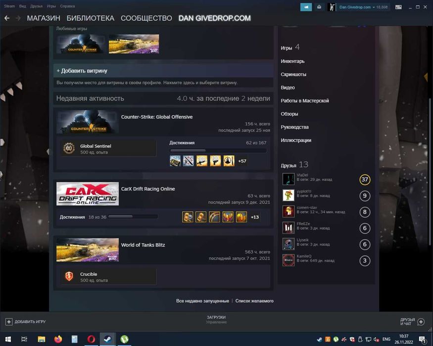Click ДОБАВИТЬ ИГРУ plus button
The image size is (433, 346).
click(x=9, y=322)
